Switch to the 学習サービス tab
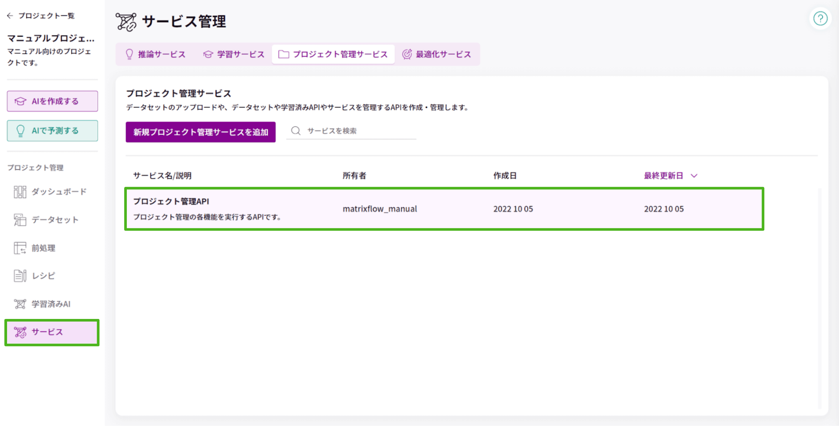 234,54
